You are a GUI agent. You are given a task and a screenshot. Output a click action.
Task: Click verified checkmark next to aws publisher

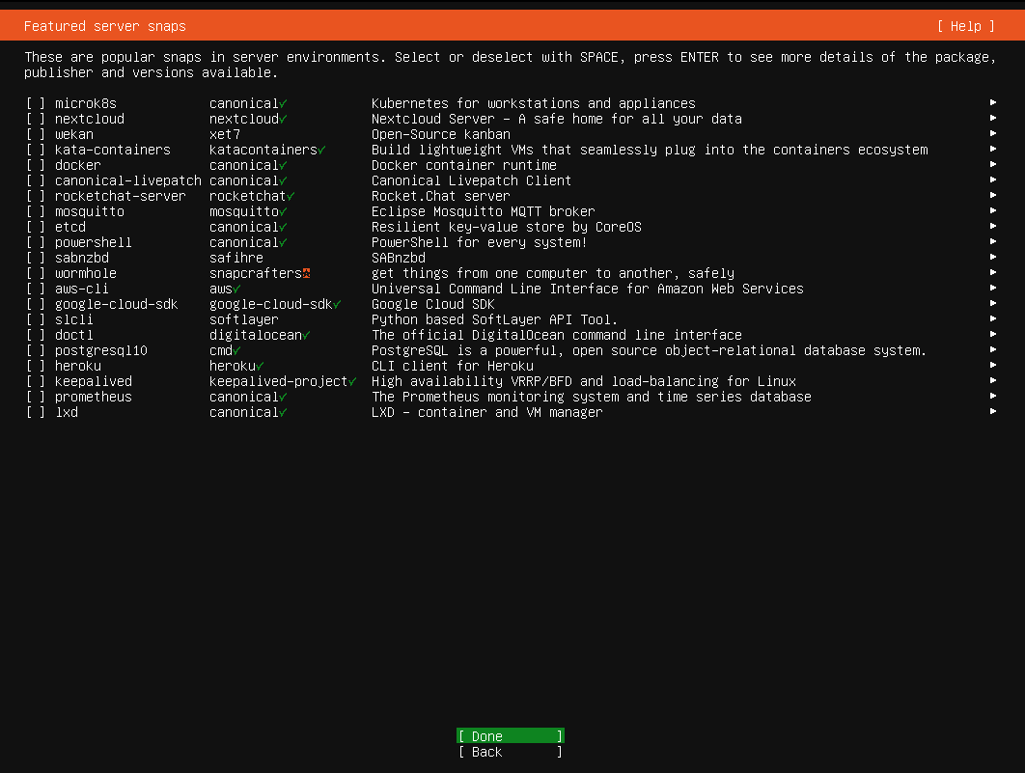point(236,289)
